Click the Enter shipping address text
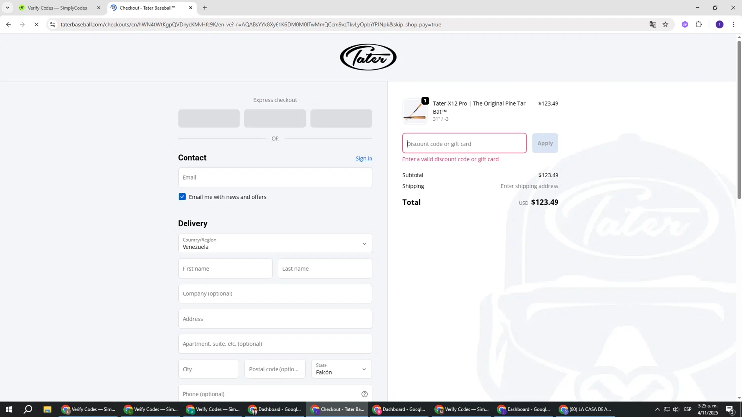This screenshot has height=417, width=742. 529,186
